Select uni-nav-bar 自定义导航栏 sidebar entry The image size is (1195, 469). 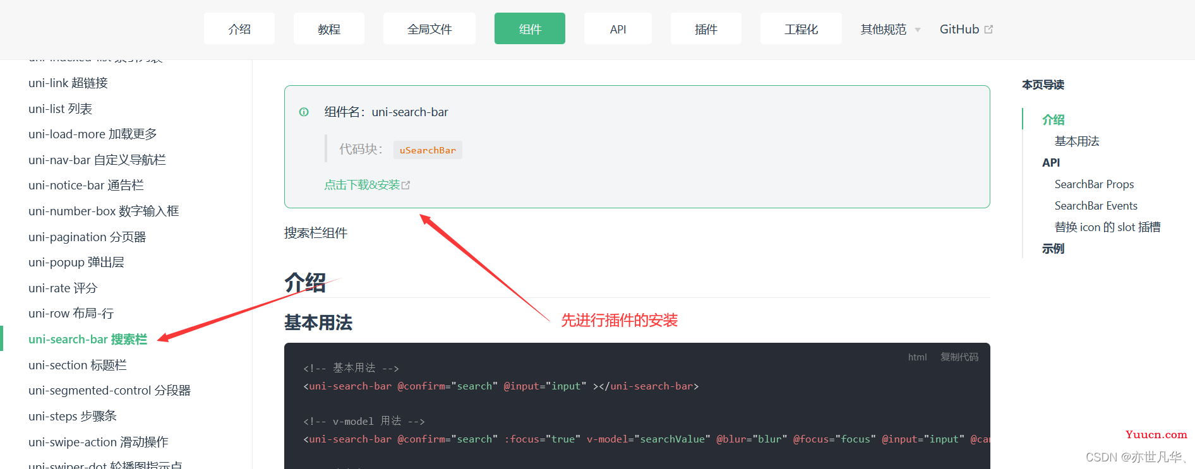pyautogui.click(x=97, y=160)
